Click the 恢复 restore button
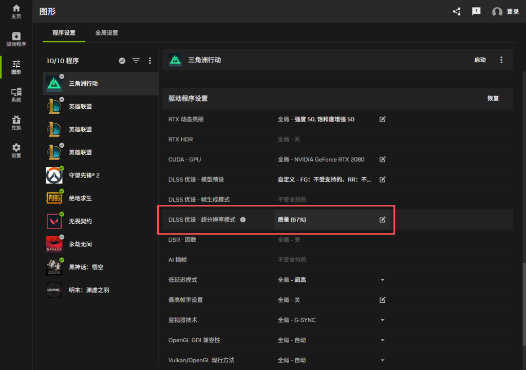526x370 pixels. 493,99
